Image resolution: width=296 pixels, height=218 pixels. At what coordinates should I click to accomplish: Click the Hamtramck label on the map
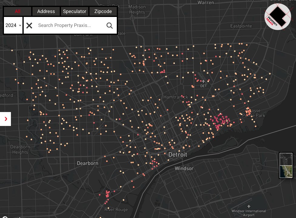[x=176, y=97]
